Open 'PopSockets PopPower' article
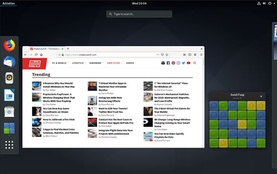Screen dimensions: 277x174 click(59, 98)
